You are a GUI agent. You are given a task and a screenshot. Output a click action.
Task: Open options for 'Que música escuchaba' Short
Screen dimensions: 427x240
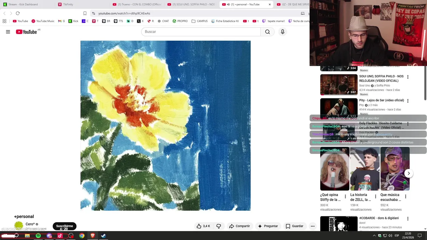[405, 197]
